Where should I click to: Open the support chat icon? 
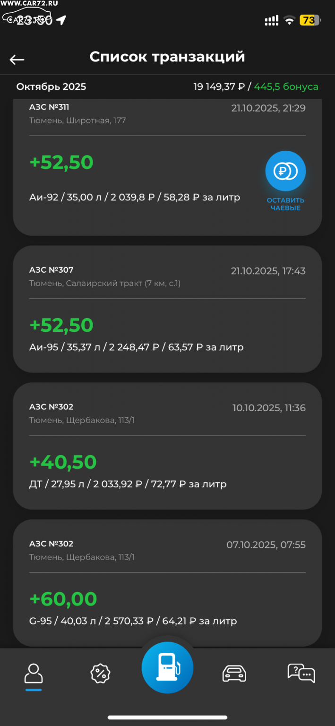[301, 673]
